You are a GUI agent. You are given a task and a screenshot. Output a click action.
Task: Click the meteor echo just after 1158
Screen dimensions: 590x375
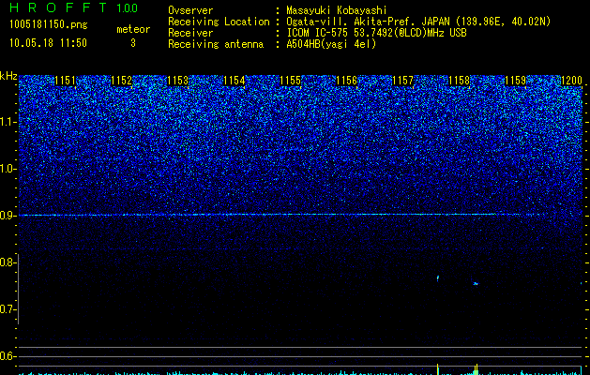coord(476,283)
